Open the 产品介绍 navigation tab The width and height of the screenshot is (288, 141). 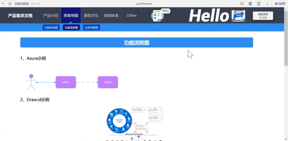(x=50, y=15)
